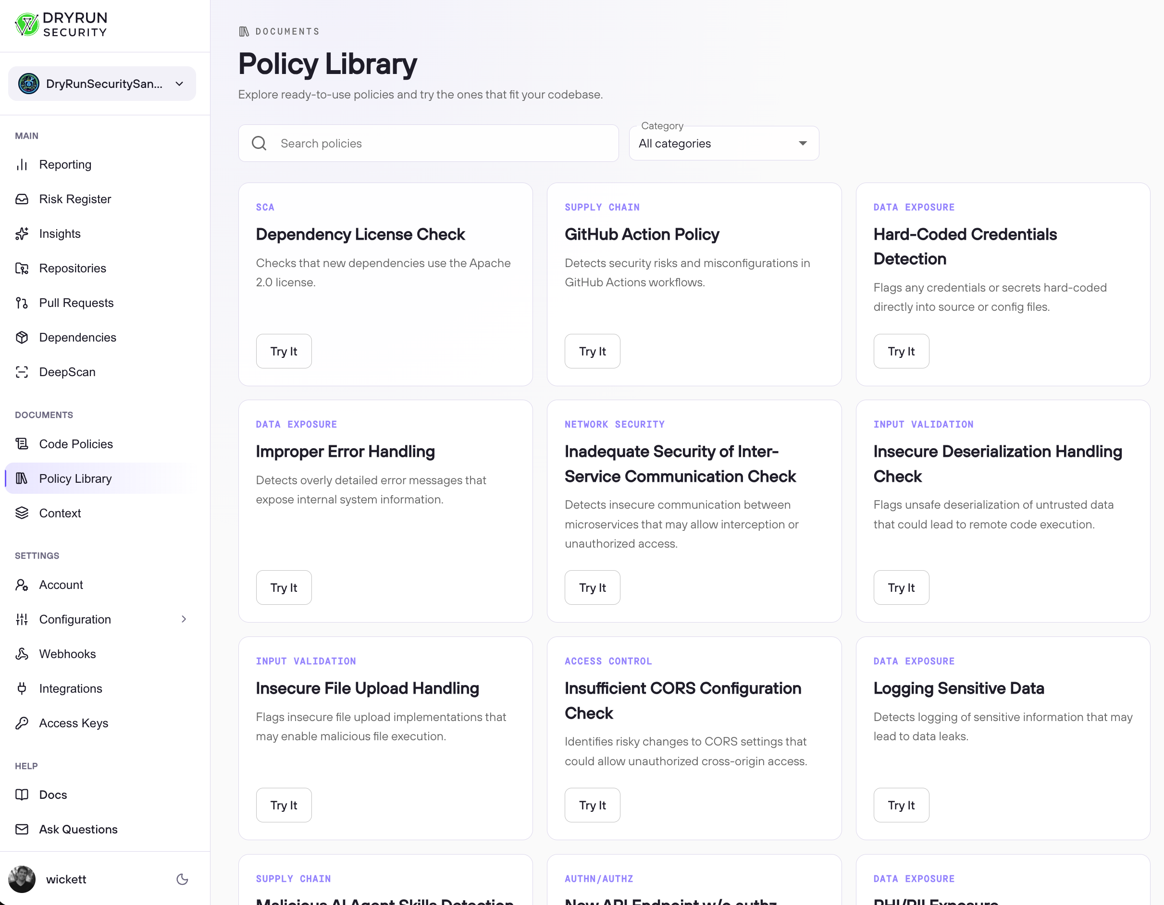Try the Insecure File Upload Handling policy
The image size is (1164, 905).
pyautogui.click(x=284, y=806)
